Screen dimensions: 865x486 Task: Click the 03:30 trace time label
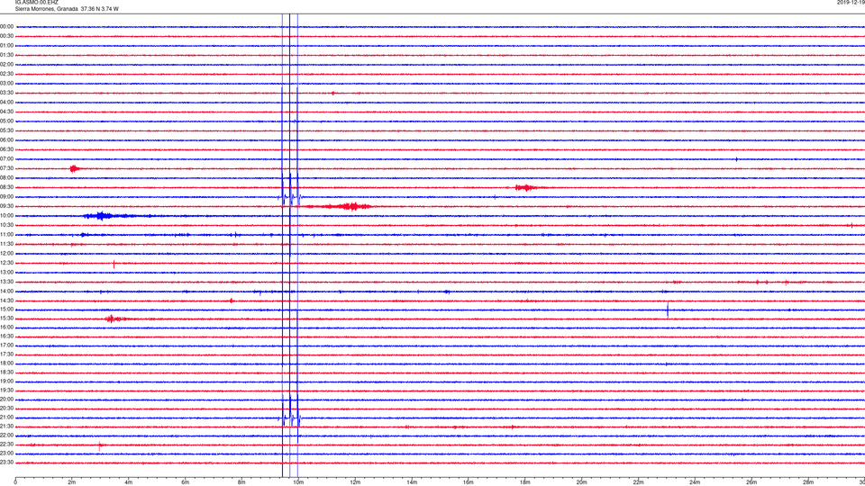(7, 93)
